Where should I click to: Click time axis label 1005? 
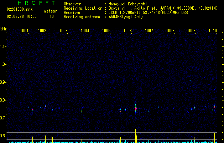pyautogui.click(x=106, y=31)
